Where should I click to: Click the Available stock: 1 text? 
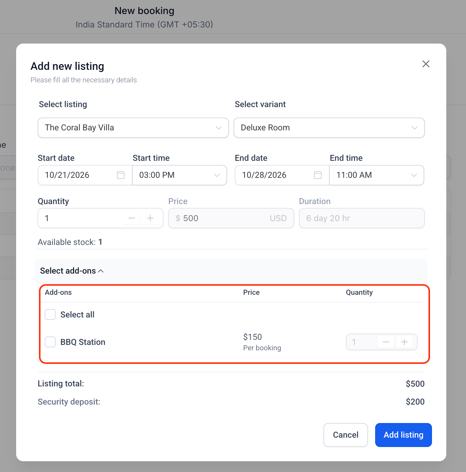pyautogui.click(x=70, y=242)
